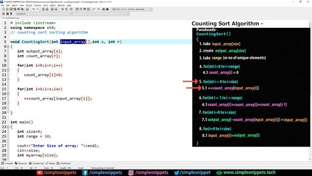Viewport: 312px width, 176px height.
Task: Open the Window menu
Action: [x=61, y=5]
